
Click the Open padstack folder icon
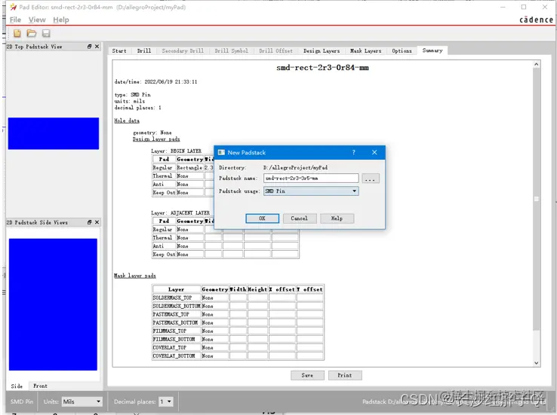click(x=32, y=33)
